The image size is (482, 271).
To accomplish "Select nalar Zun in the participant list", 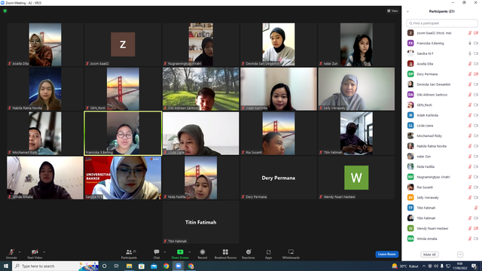I will [442, 157].
